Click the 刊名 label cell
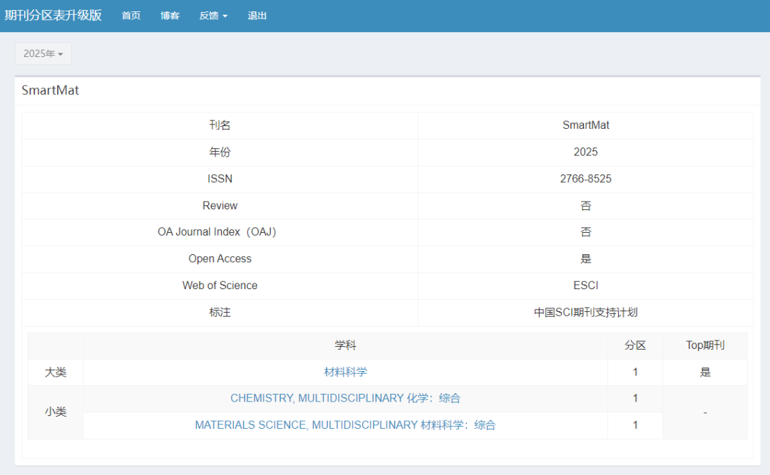770x475 pixels. tap(220, 125)
